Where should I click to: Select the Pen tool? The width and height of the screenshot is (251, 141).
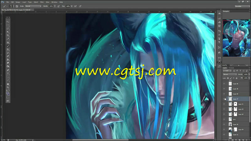(8, 70)
